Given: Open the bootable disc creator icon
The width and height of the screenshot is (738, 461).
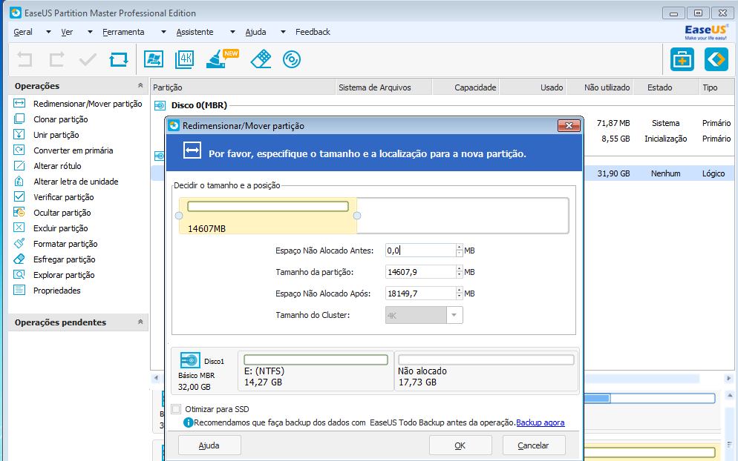Looking at the screenshot, I should point(292,60).
